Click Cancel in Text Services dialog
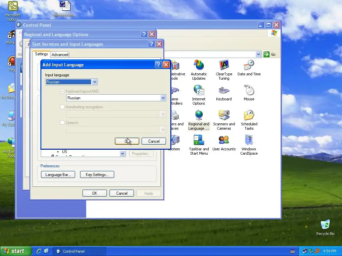The width and height of the screenshot is (342, 256). pyautogui.click(x=122, y=193)
